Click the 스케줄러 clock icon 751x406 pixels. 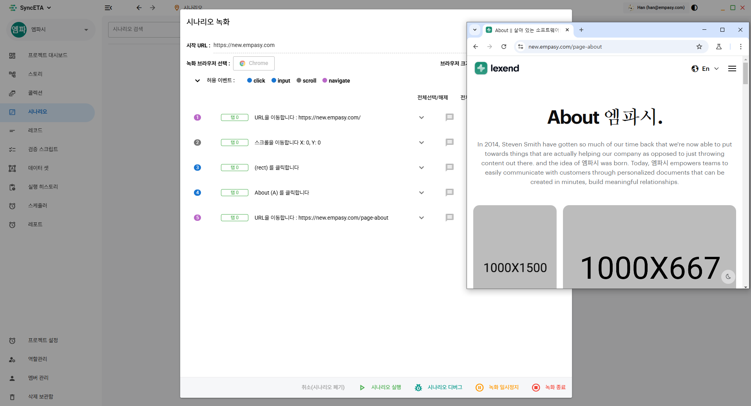(12, 206)
